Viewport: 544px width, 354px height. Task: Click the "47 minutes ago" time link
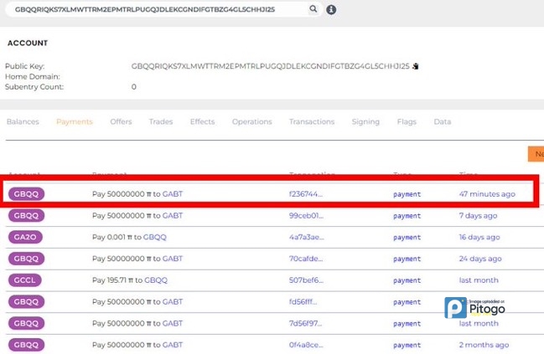tap(487, 194)
